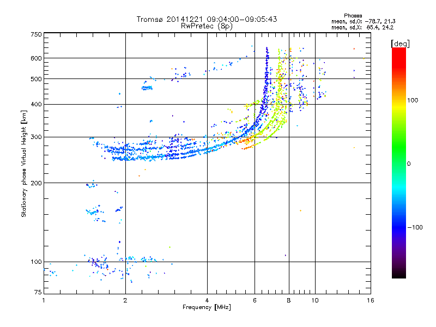The width and height of the screenshot is (436, 327).
Task: Click 'mean, sd,X: 85.4, 24.2' text
Action: 362,27
